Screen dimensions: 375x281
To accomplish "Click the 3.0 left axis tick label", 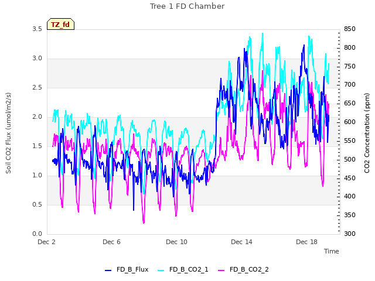I will 37,59.
